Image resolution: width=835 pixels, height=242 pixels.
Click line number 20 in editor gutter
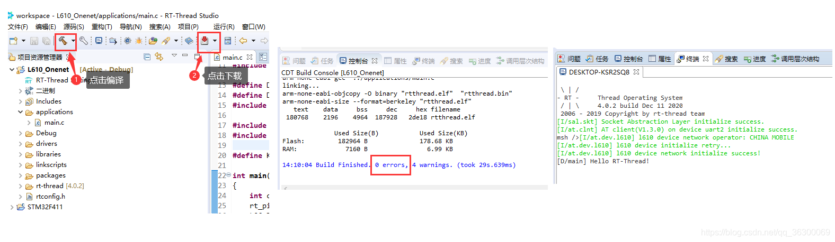coord(222,155)
